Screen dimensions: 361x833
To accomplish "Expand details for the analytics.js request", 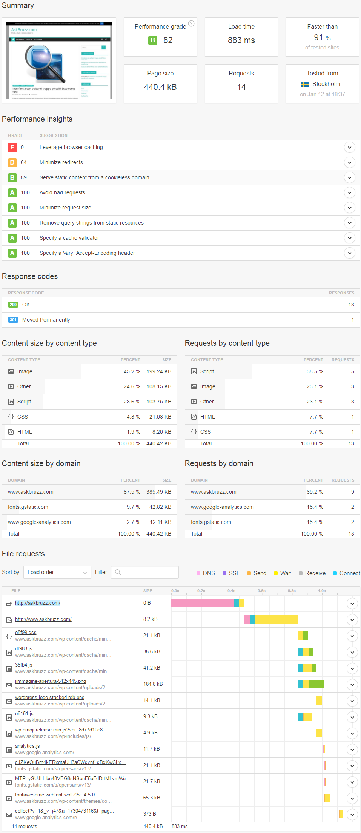I will pos(352,750).
